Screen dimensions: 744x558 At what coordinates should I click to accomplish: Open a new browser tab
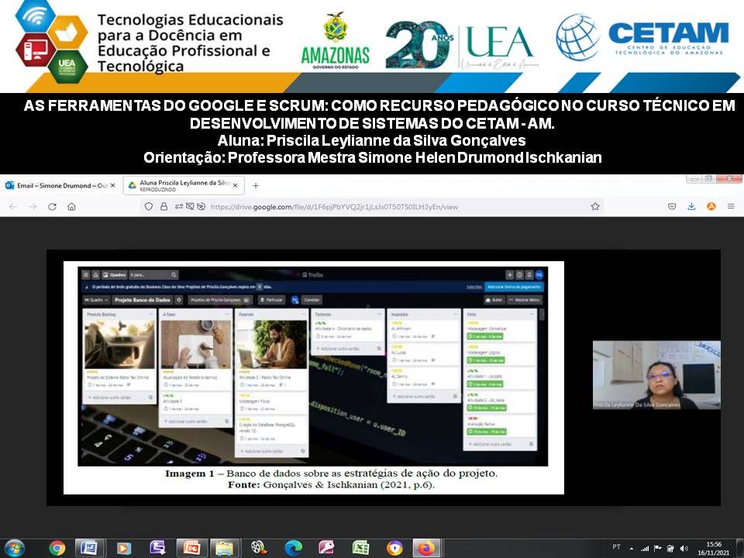[256, 185]
